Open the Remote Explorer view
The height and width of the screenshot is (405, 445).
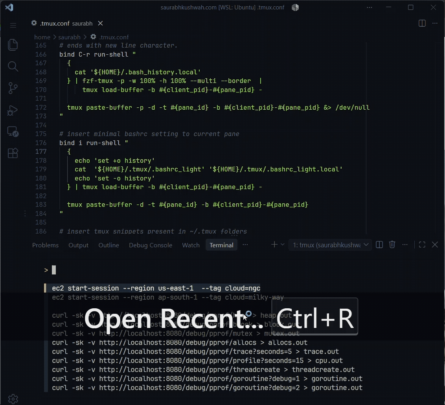point(13,132)
